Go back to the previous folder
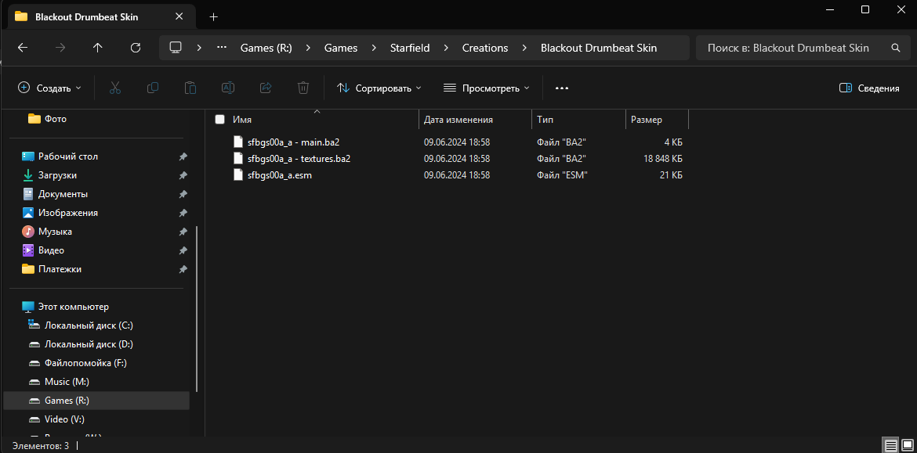917x453 pixels. tap(23, 48)
